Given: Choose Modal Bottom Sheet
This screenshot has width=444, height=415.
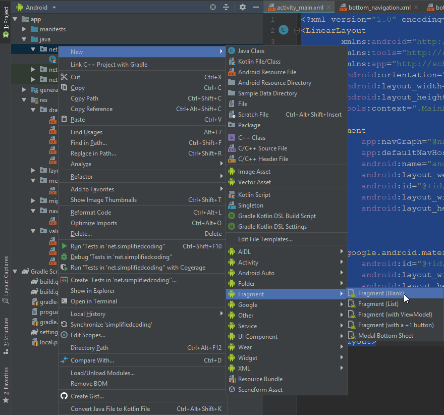Looking at the screenshot, I should point(395,336).
